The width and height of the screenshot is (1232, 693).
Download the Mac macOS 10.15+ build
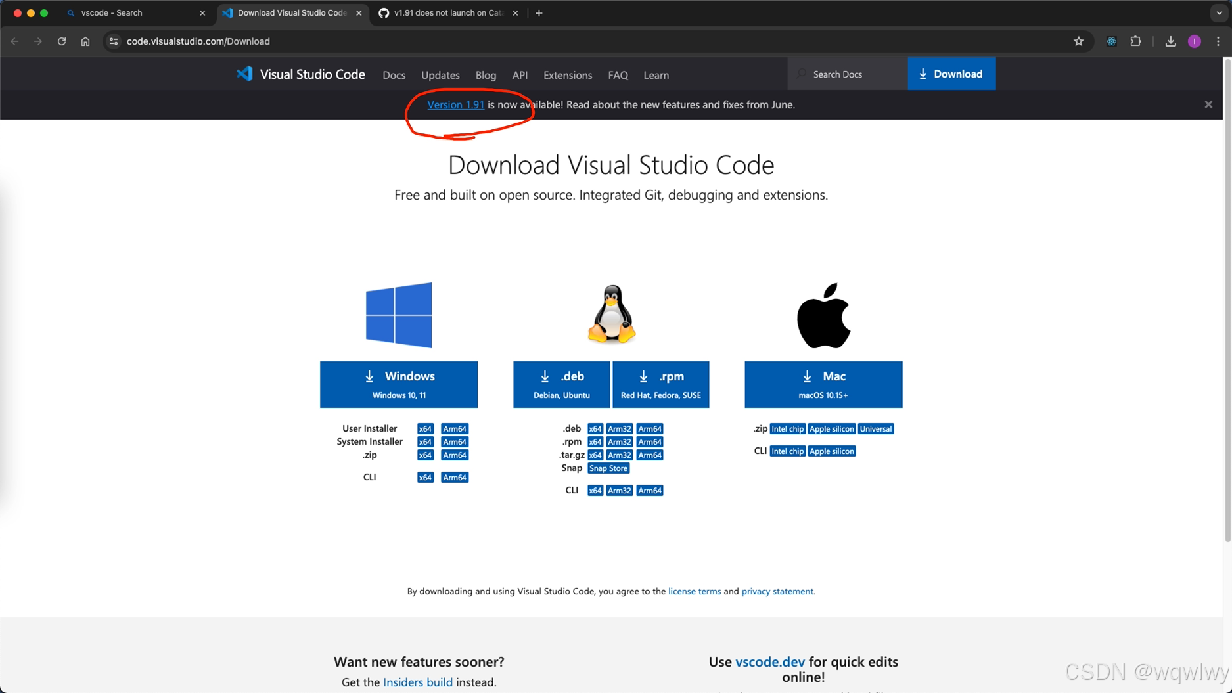coord(823,384)
